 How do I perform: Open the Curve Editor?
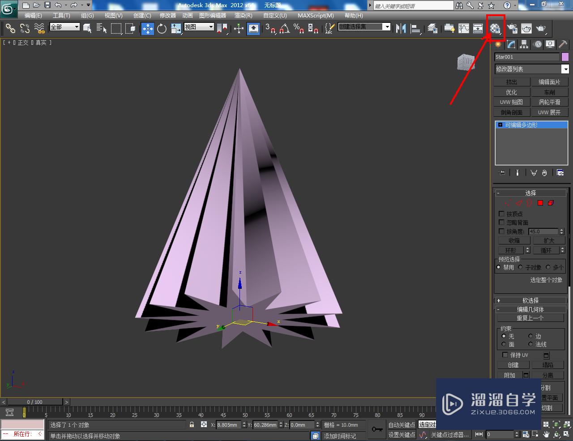tap(464, 29)
